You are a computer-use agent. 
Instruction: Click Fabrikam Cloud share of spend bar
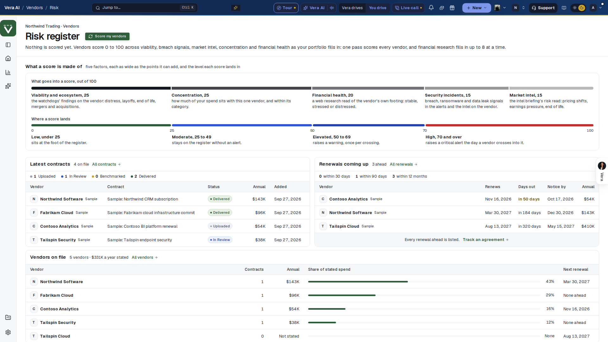coord(424,295)
